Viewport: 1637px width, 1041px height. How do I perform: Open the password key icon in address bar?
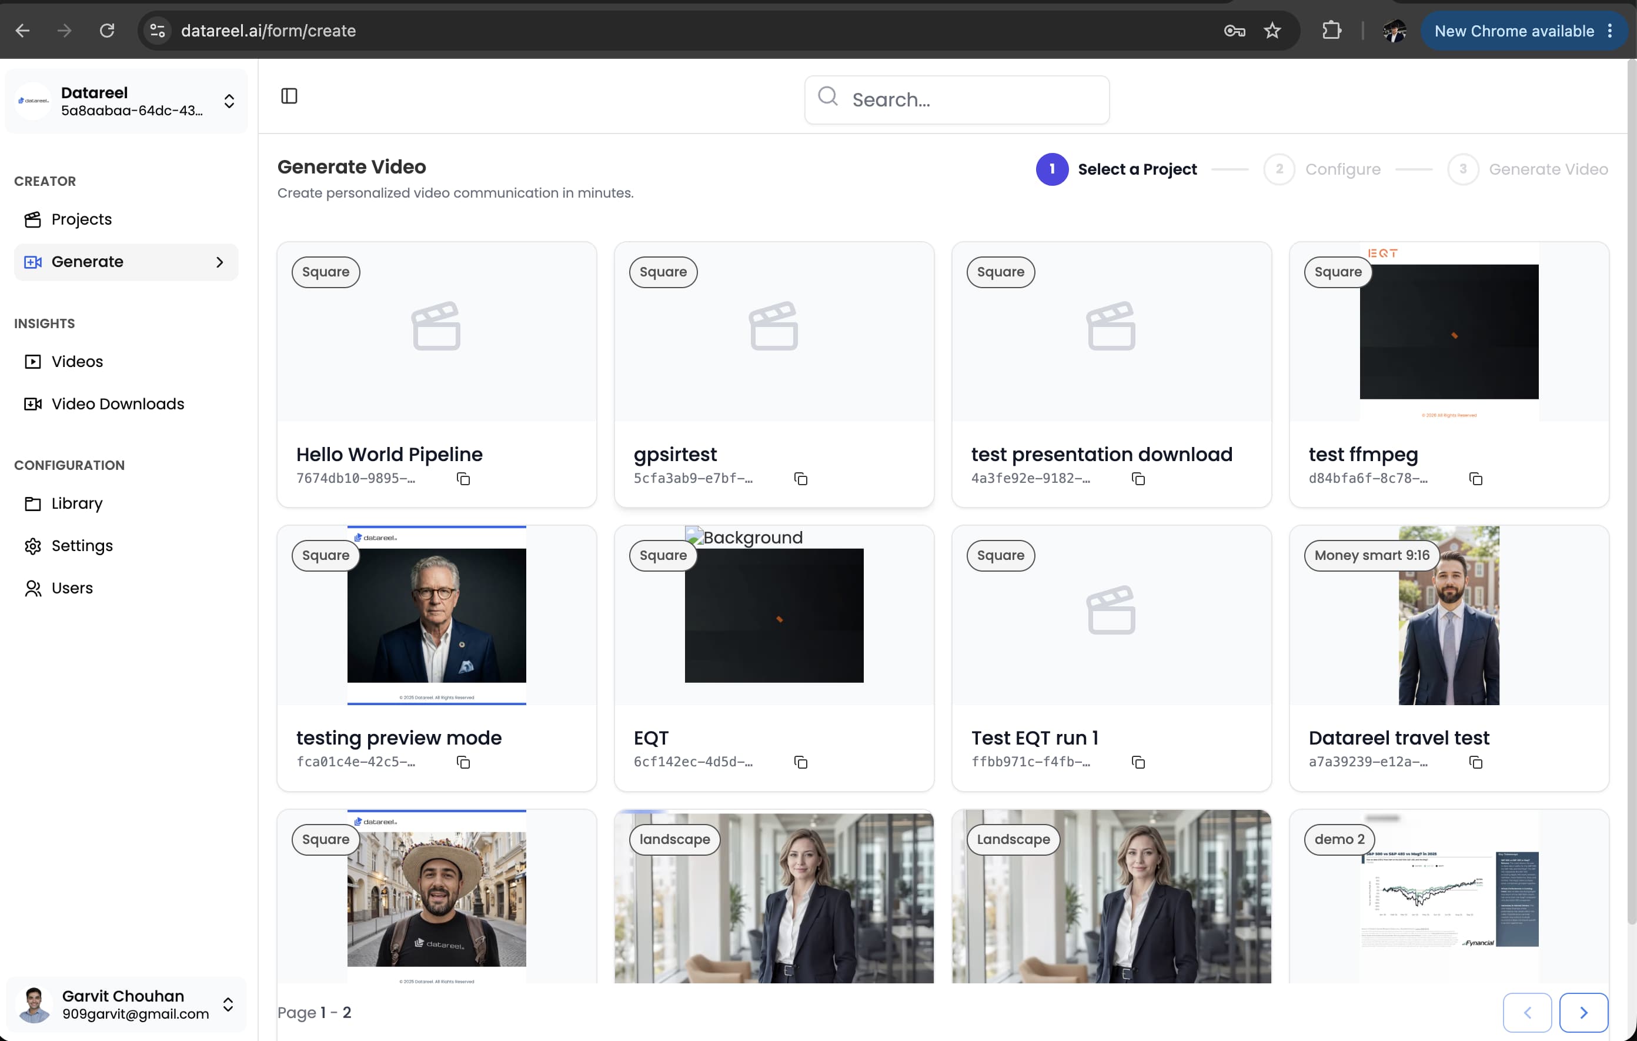tap(1235, 31)
